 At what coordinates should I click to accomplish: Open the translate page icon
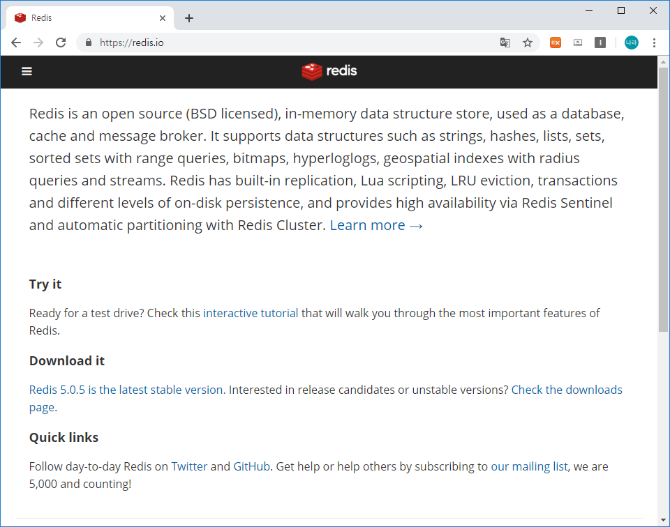click(x=505, y=43)
